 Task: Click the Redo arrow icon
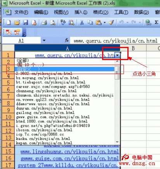134,22
